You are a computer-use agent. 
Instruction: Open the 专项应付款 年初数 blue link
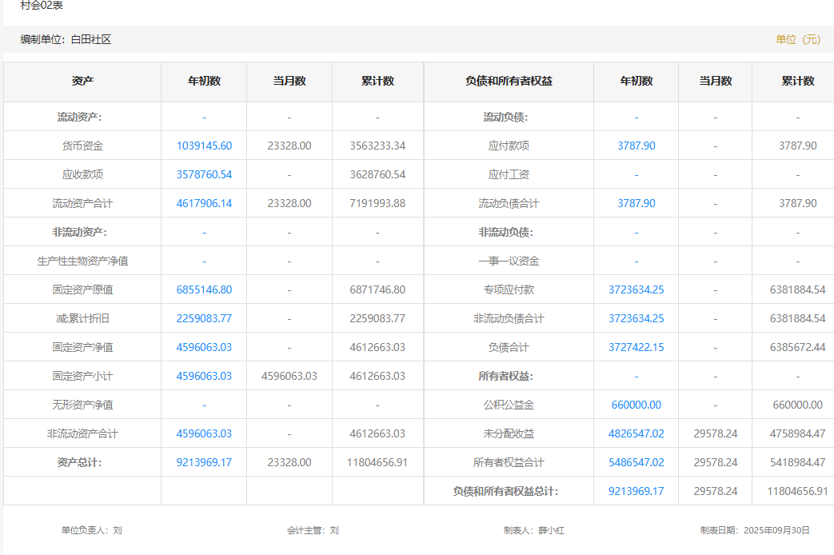pyautogui.click(x=636, y=289)
